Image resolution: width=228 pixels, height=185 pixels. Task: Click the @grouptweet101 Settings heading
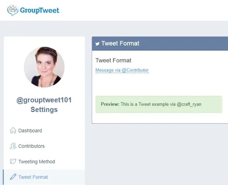44,105
